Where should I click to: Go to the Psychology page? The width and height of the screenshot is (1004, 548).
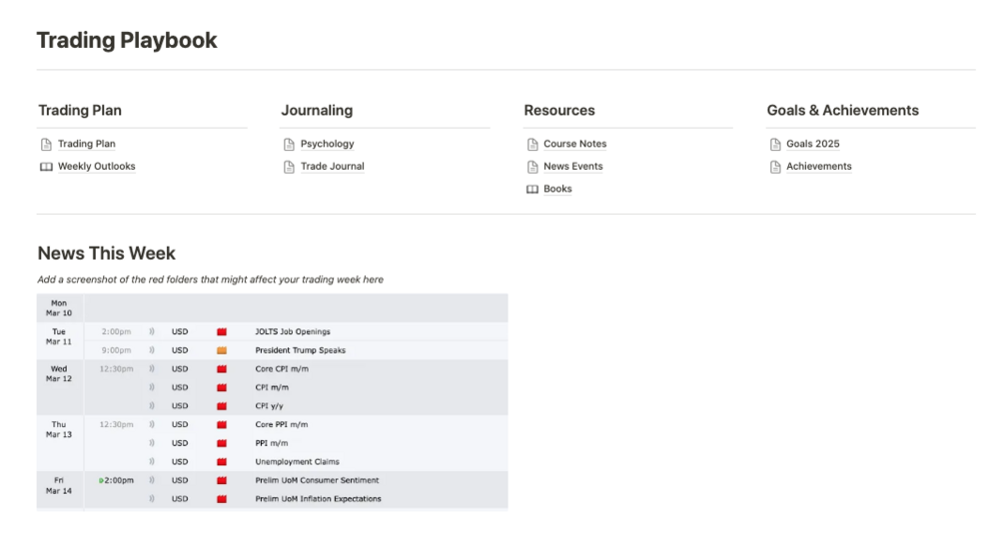[328, 144]
